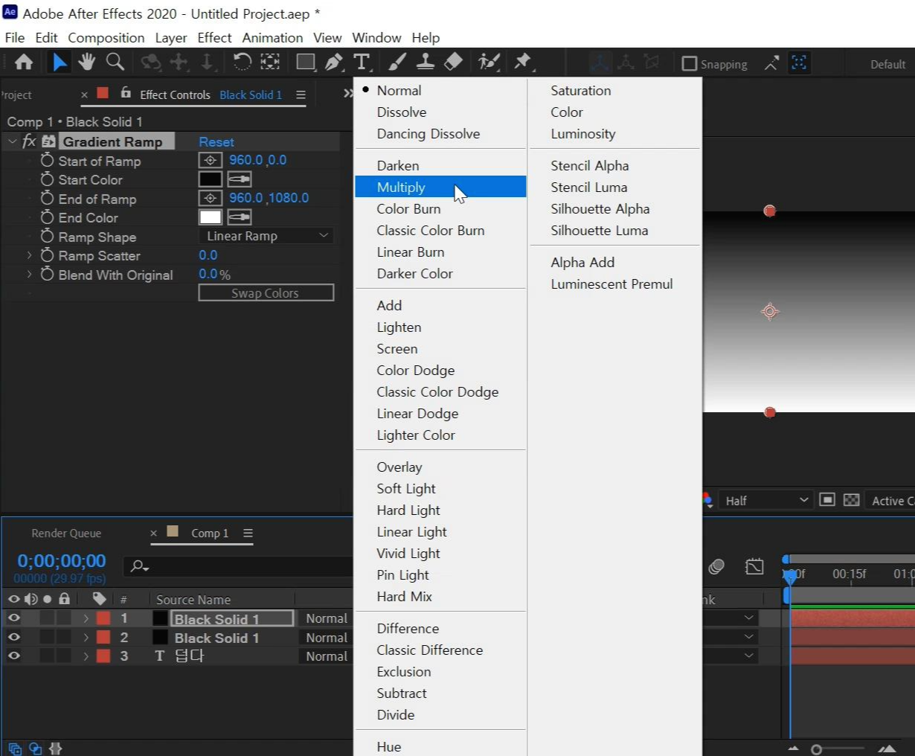Select the Pen tool

point(334,63)
